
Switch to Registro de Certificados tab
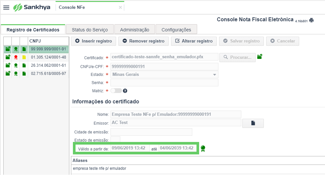33,30
